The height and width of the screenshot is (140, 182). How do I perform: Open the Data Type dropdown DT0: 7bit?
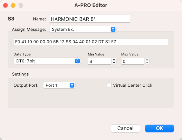coord(47,61)
